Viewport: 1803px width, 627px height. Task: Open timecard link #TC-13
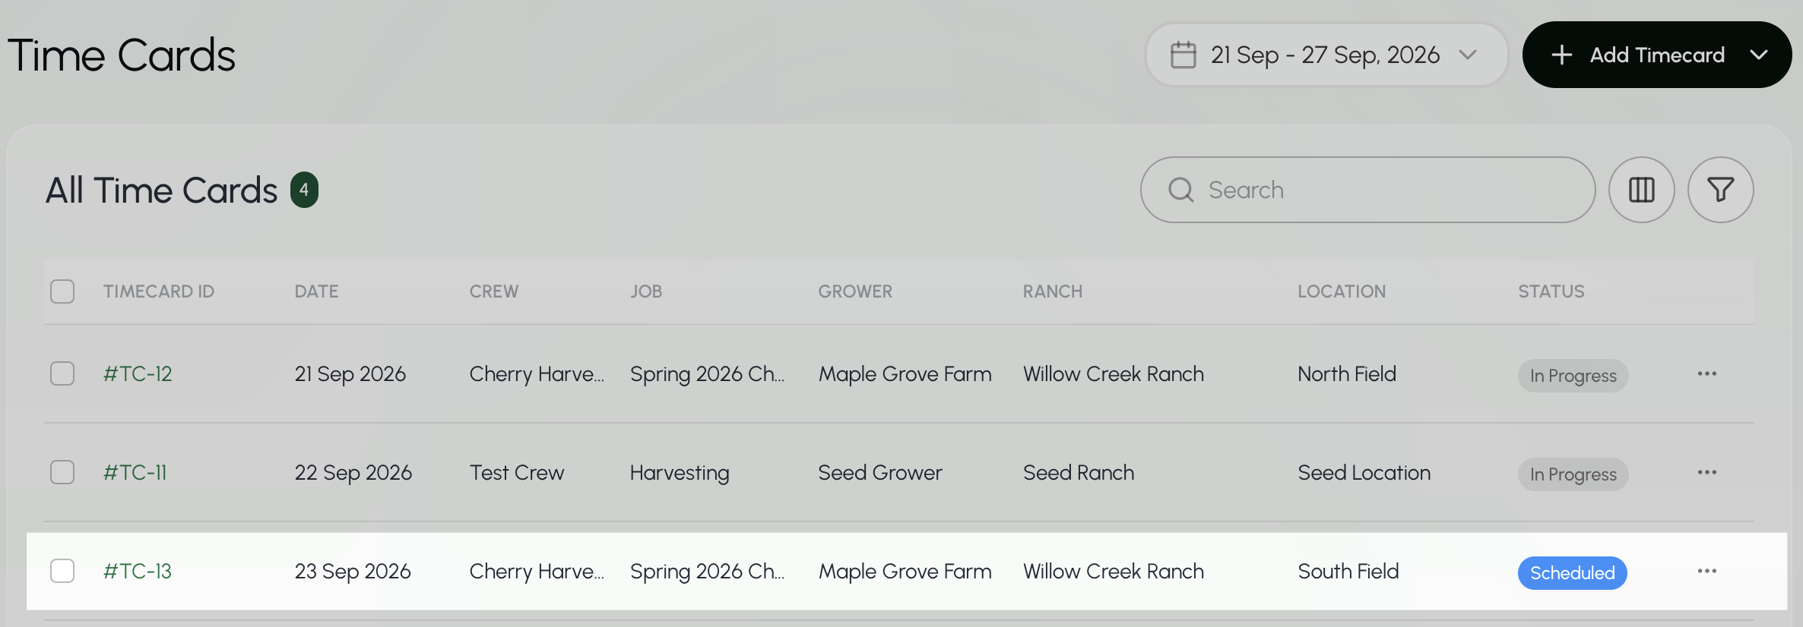[138, 571]
